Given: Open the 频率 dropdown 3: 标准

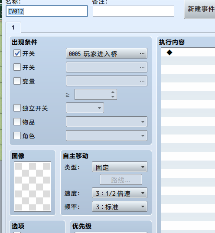Looking at the screenshot, I should pyautogui.click(x=120, y=207).
